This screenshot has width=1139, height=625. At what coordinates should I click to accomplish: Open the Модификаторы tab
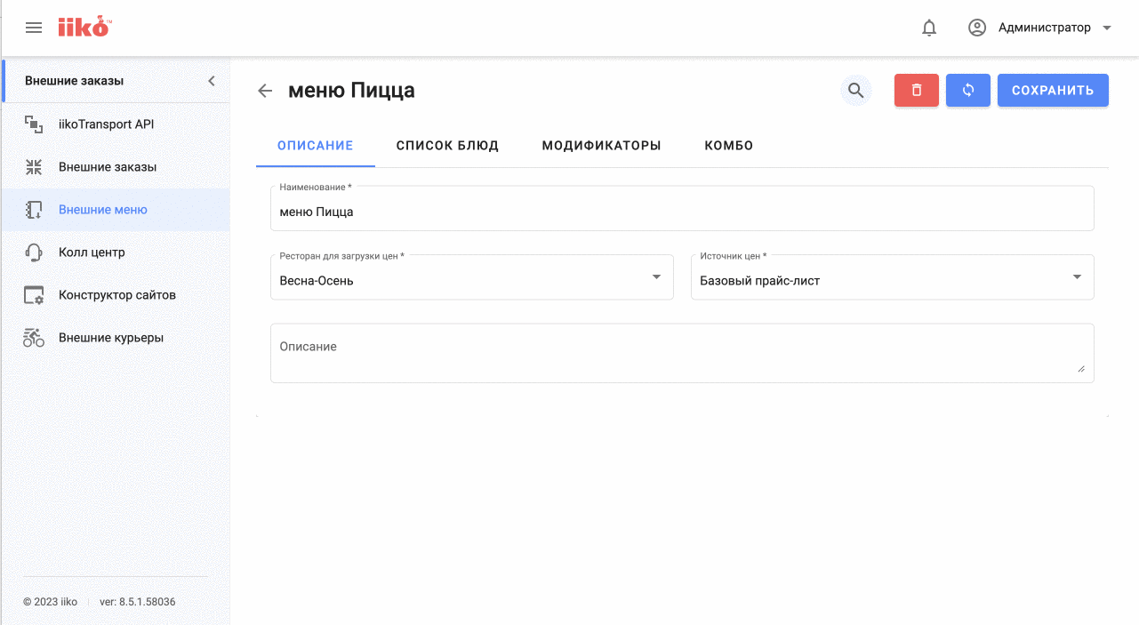601,146
